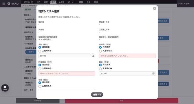The image size is (194, 104).
Task: Click the empty 駐車場代 input field
Action: [x=67, y=74]
